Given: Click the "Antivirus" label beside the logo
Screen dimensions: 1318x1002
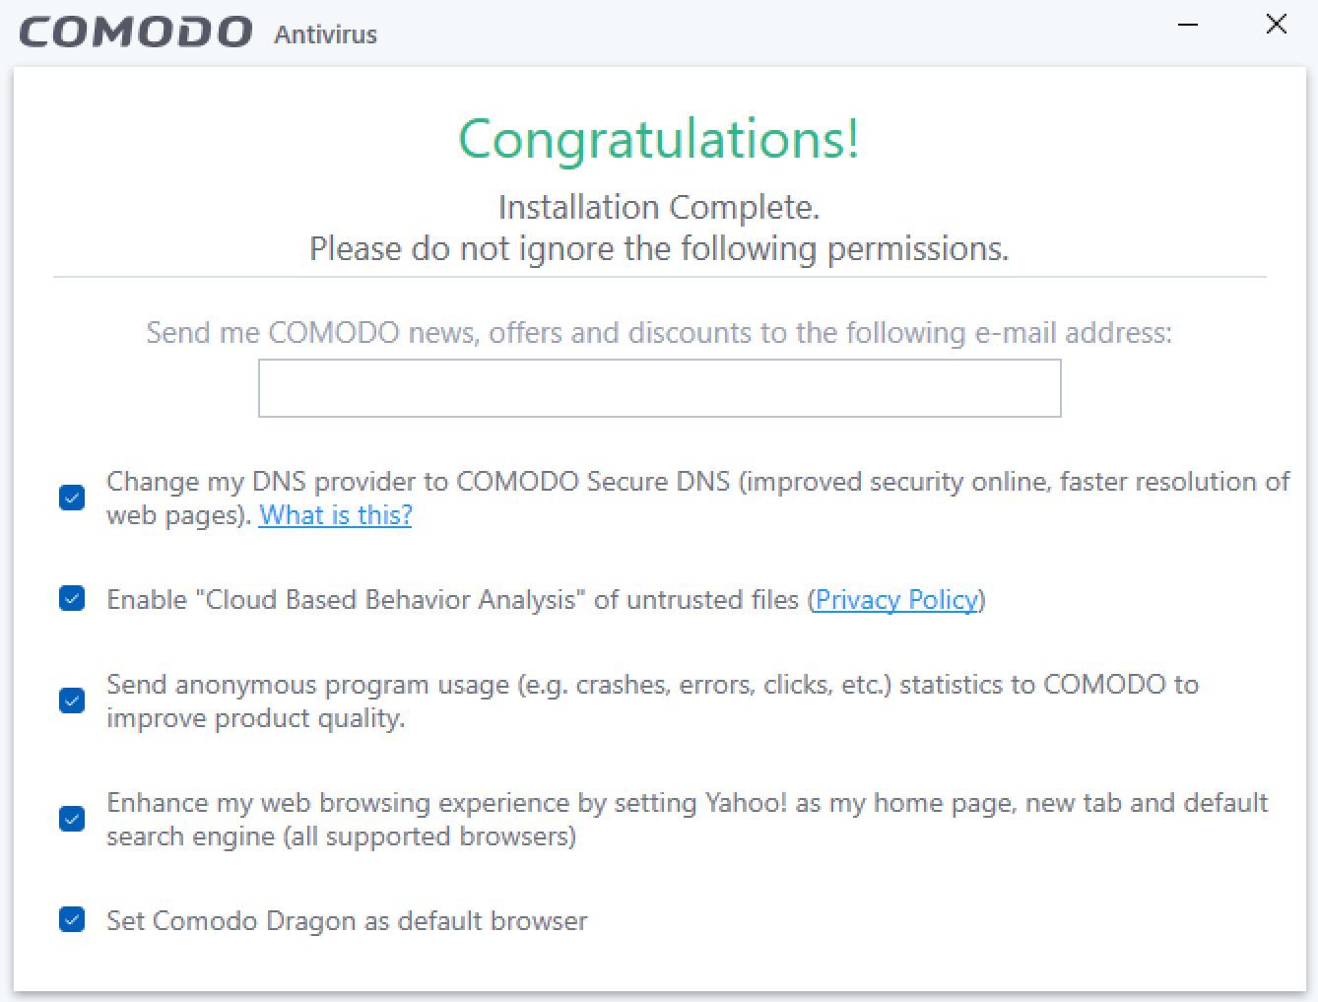Looking at the screenshot, I should (x=325, y=33).
